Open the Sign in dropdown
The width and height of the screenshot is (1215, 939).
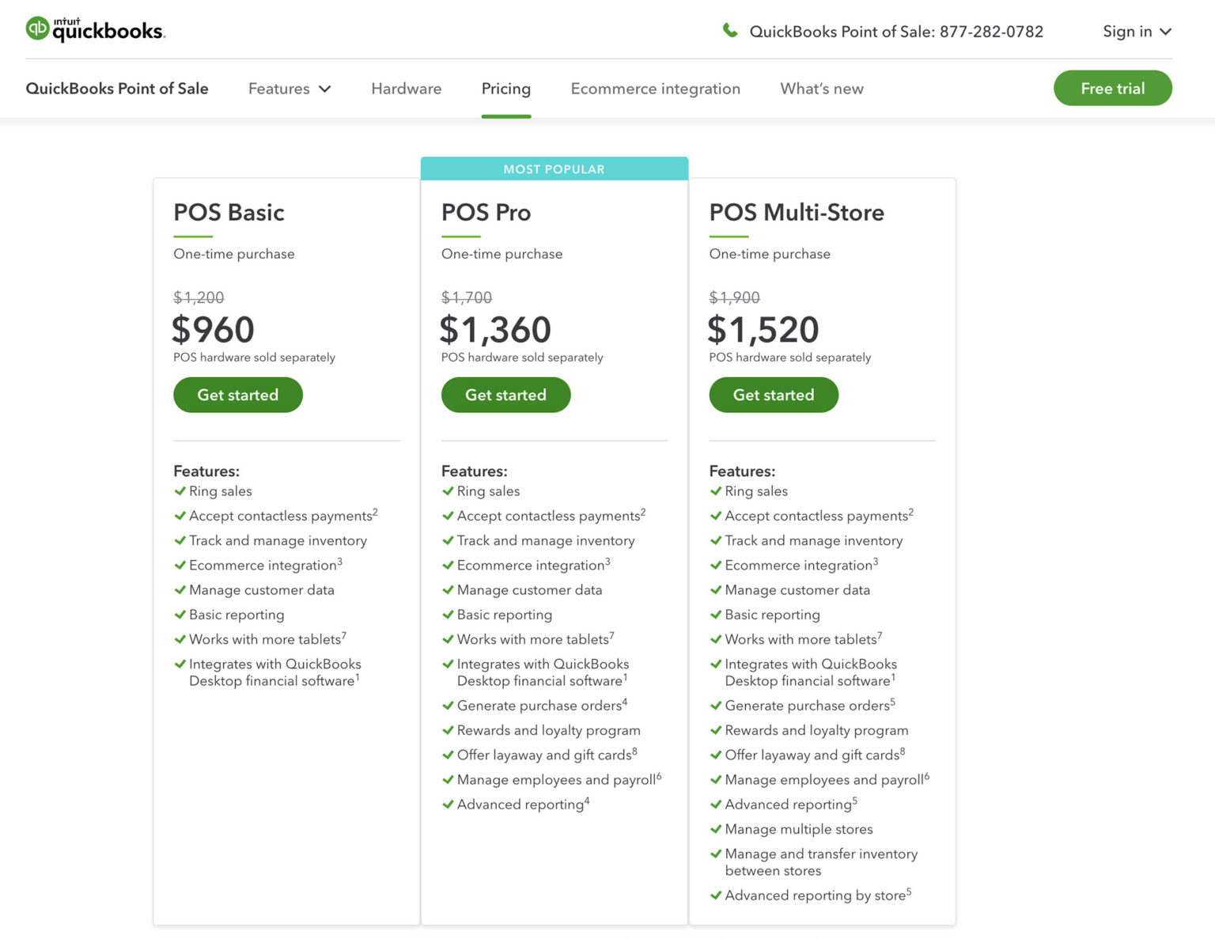pyautogui.click(x=1137, y=32)
